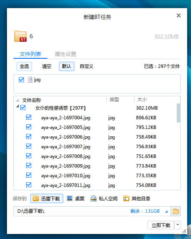The width and height of the screenshot is (191, 239).
Task: Open the dropdown arrow next to 立即下载
Action: (178, 225)
